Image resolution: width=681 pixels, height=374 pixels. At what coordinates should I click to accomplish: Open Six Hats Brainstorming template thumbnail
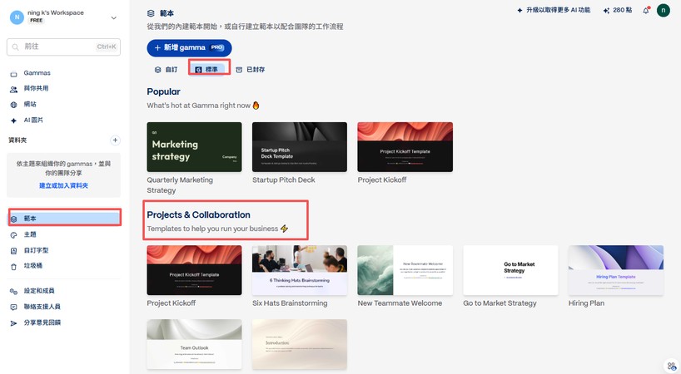click(x=300, y=270)
